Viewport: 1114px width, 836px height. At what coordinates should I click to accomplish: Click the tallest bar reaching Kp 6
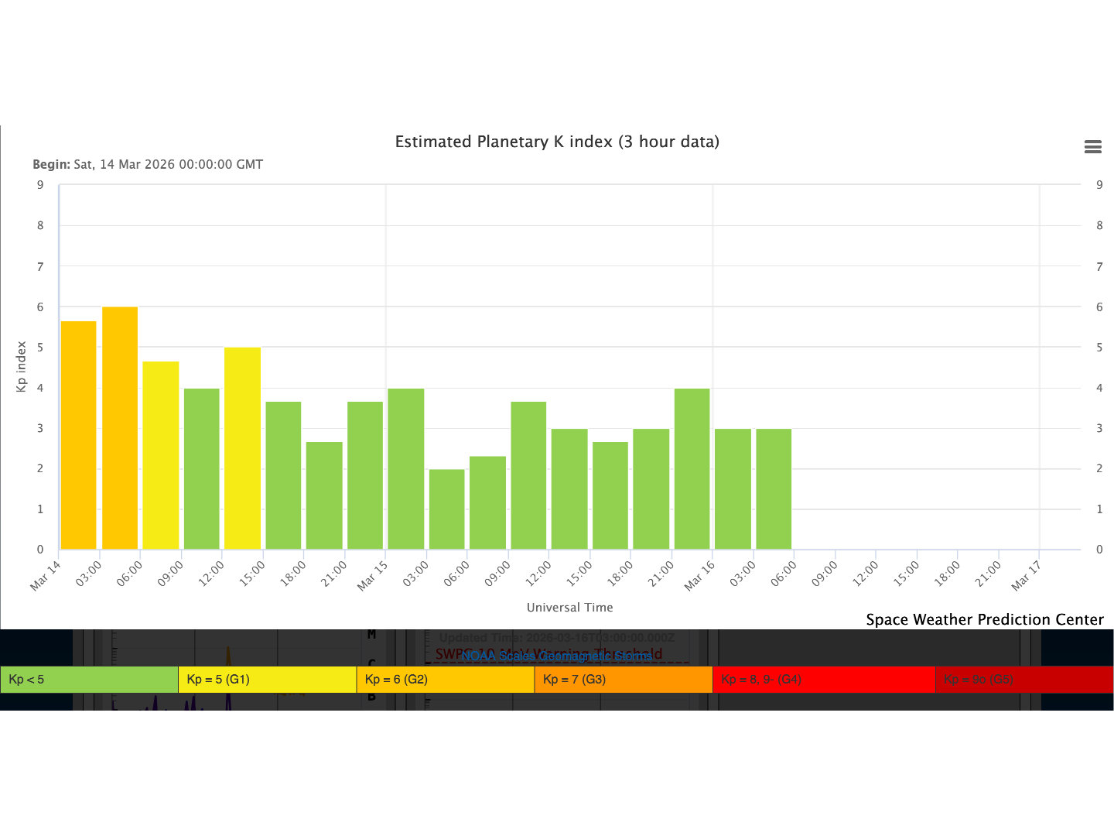click(x=120, y=428)
